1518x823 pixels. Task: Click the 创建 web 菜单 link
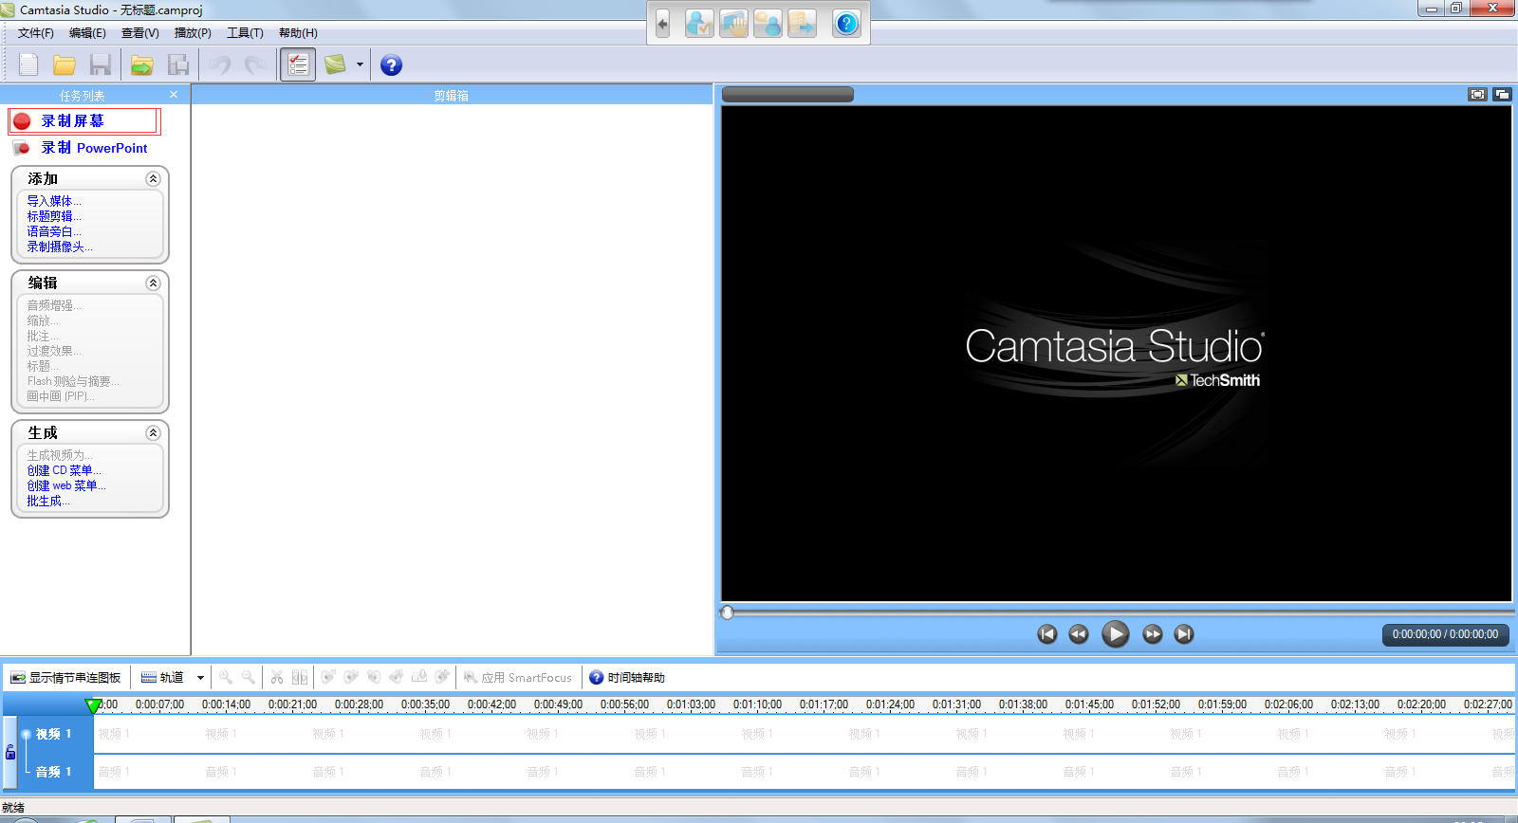[66, 485]
